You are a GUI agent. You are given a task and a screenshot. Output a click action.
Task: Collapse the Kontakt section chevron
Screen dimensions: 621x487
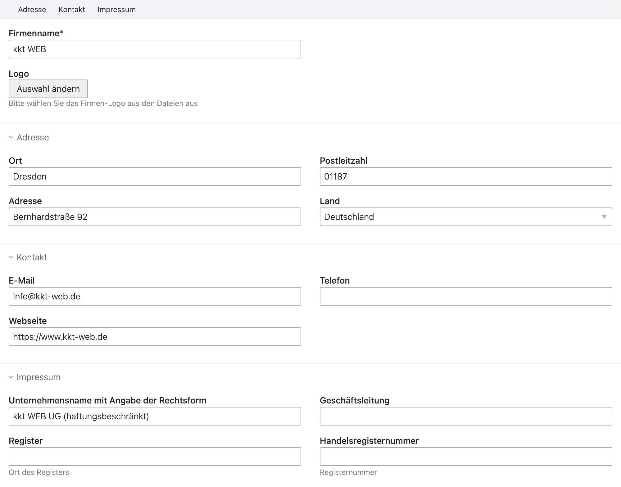coord(11,257)
